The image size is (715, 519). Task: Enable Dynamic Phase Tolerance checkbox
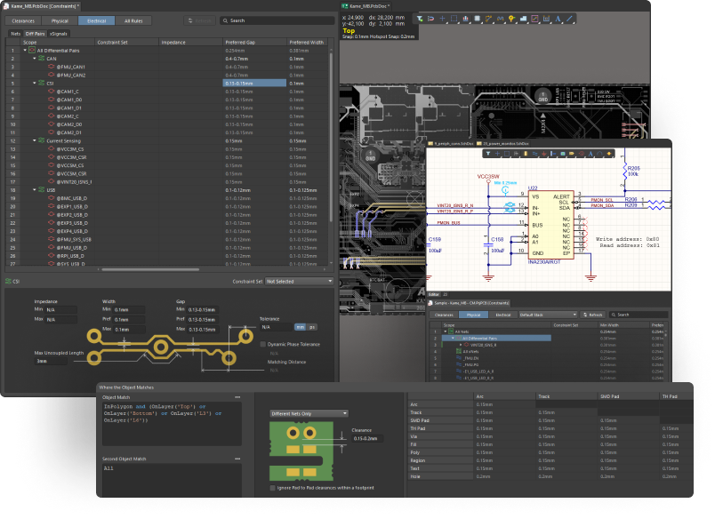262,343
